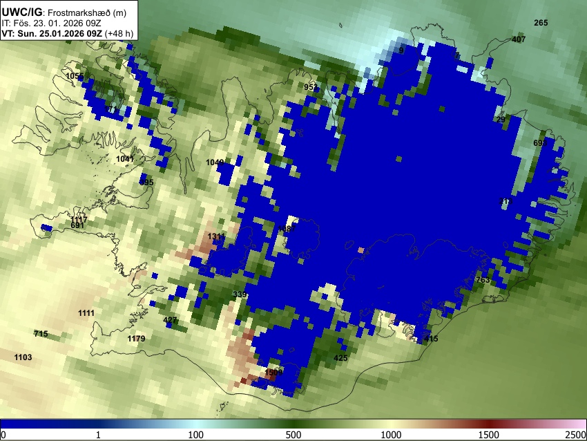This screenshot has width=587, height=441.
Task: Click the '425' map label
Action: coord(340,358)
